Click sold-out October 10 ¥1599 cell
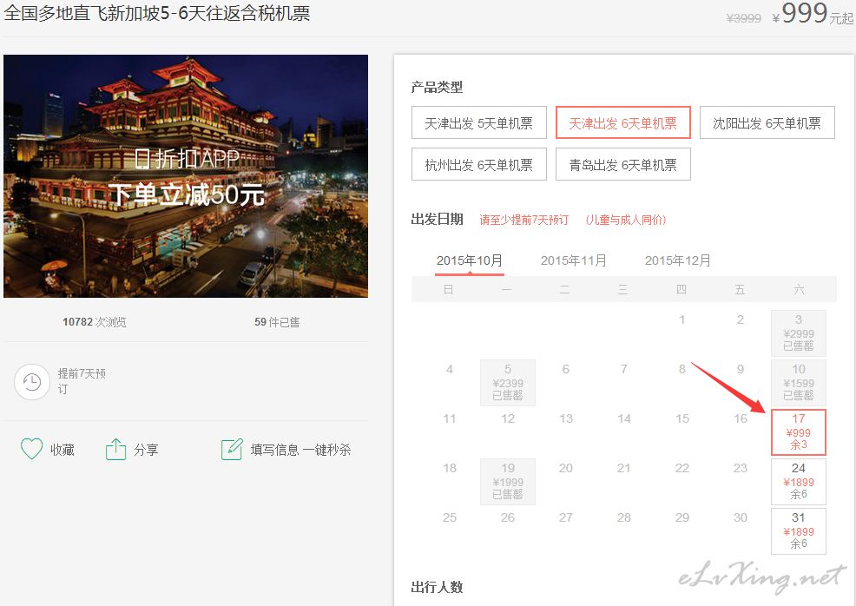Screen dimensions: 856x606 (798, 382)
